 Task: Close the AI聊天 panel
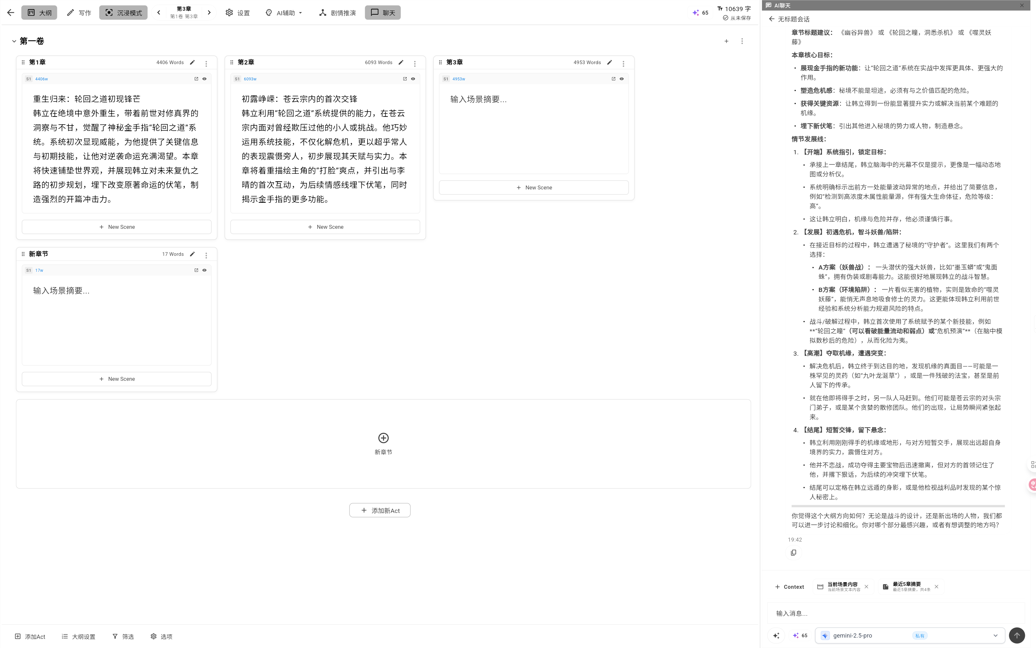coord(1022,6)
